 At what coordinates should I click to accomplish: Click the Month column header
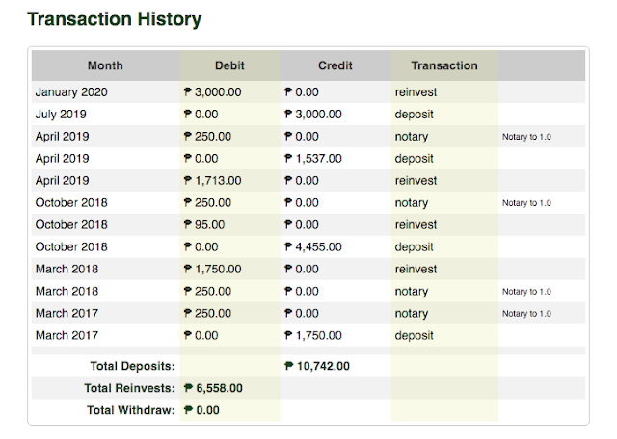tap(105, 65)
